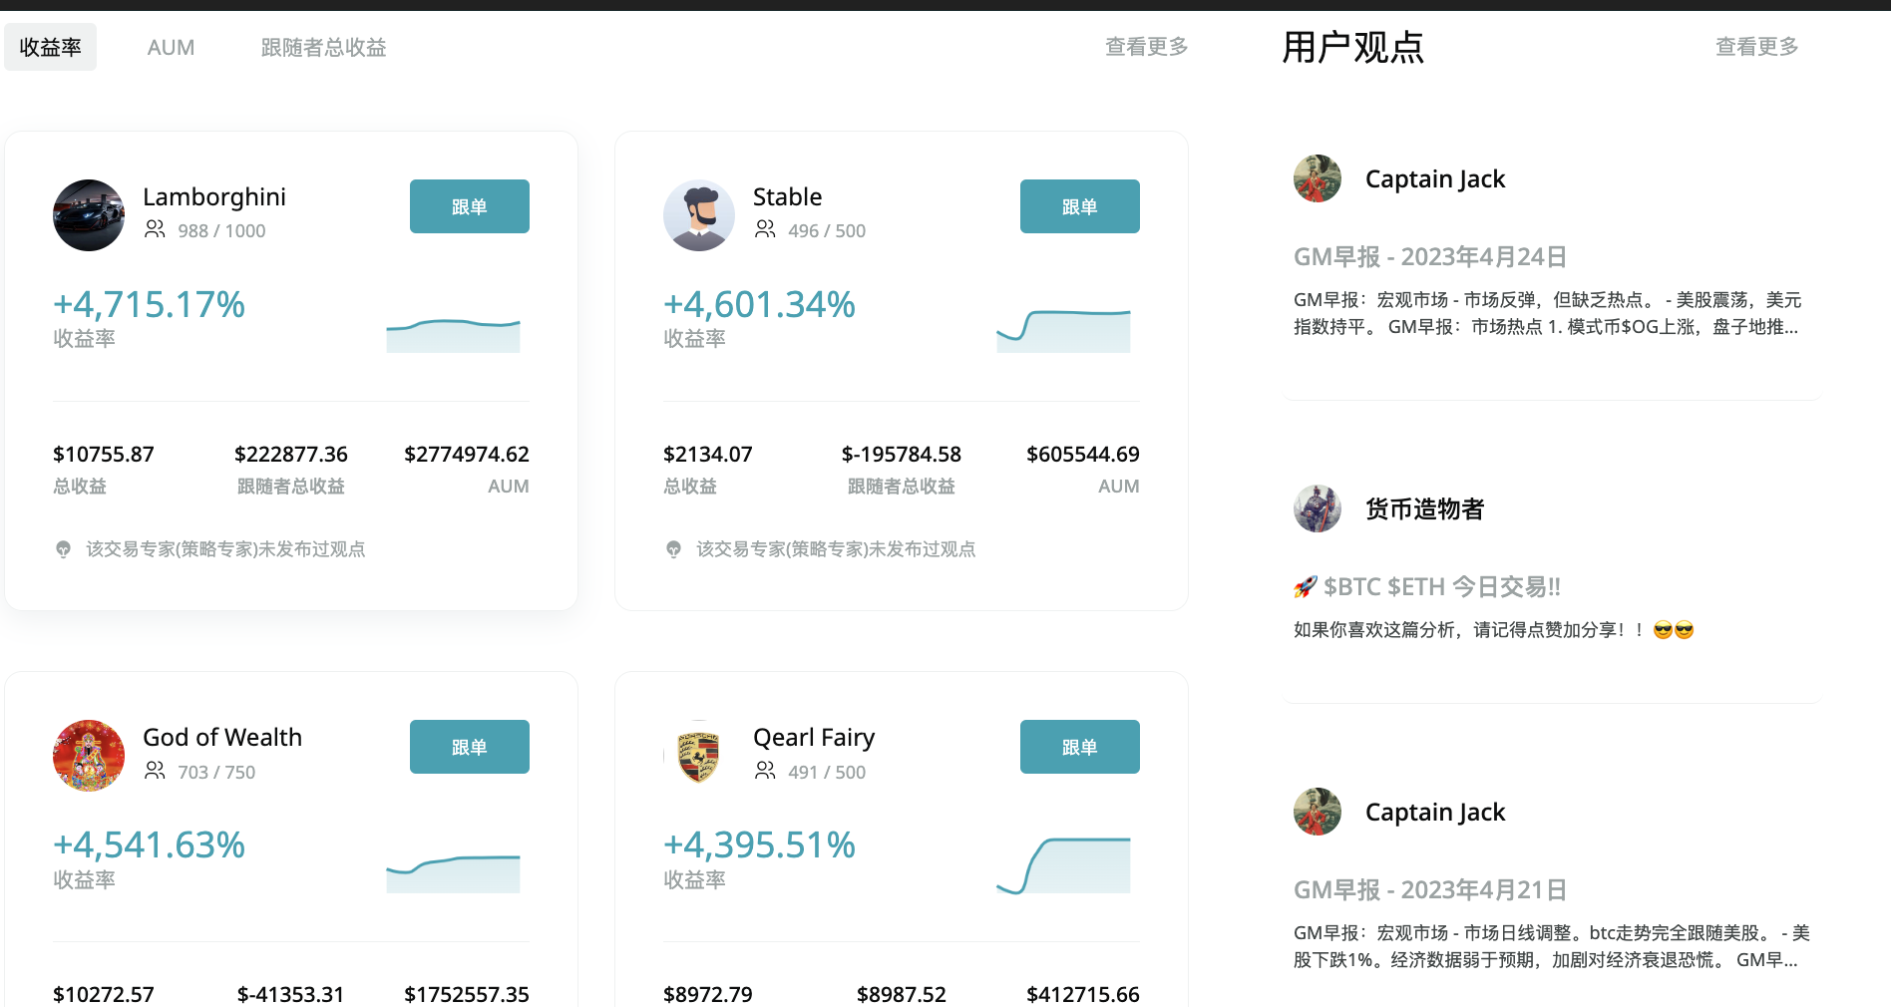
Task: Open Lamborghini trader's car avatar
Action: pos(89,215)
